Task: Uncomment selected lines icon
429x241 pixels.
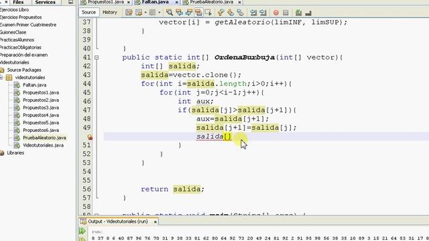Action: click(x=308, y=13)
